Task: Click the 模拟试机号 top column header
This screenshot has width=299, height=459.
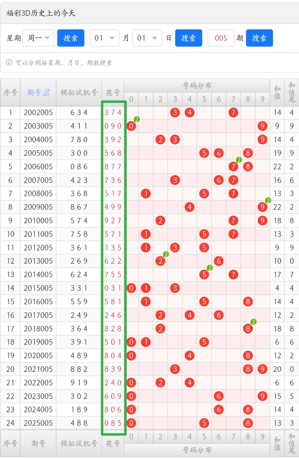Action: coord(79,92)
